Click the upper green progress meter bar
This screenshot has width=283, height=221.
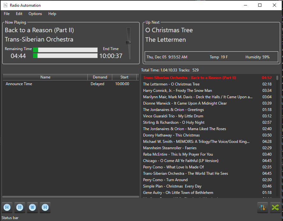[x=65, y=50]
